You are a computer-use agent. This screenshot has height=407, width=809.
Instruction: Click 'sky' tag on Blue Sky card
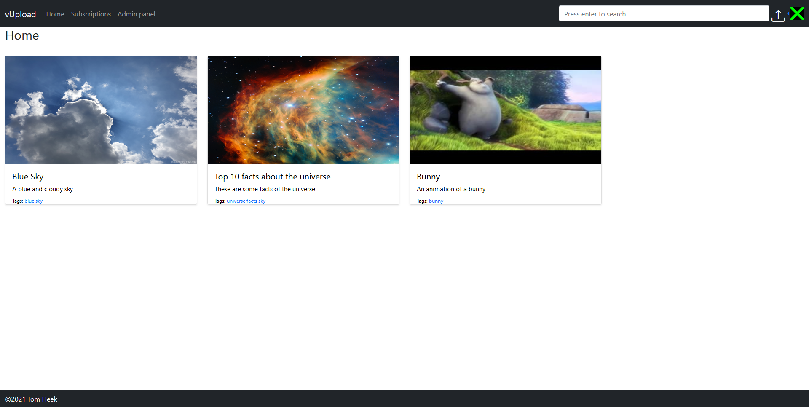pyautogui.click(x=39, y=201)
